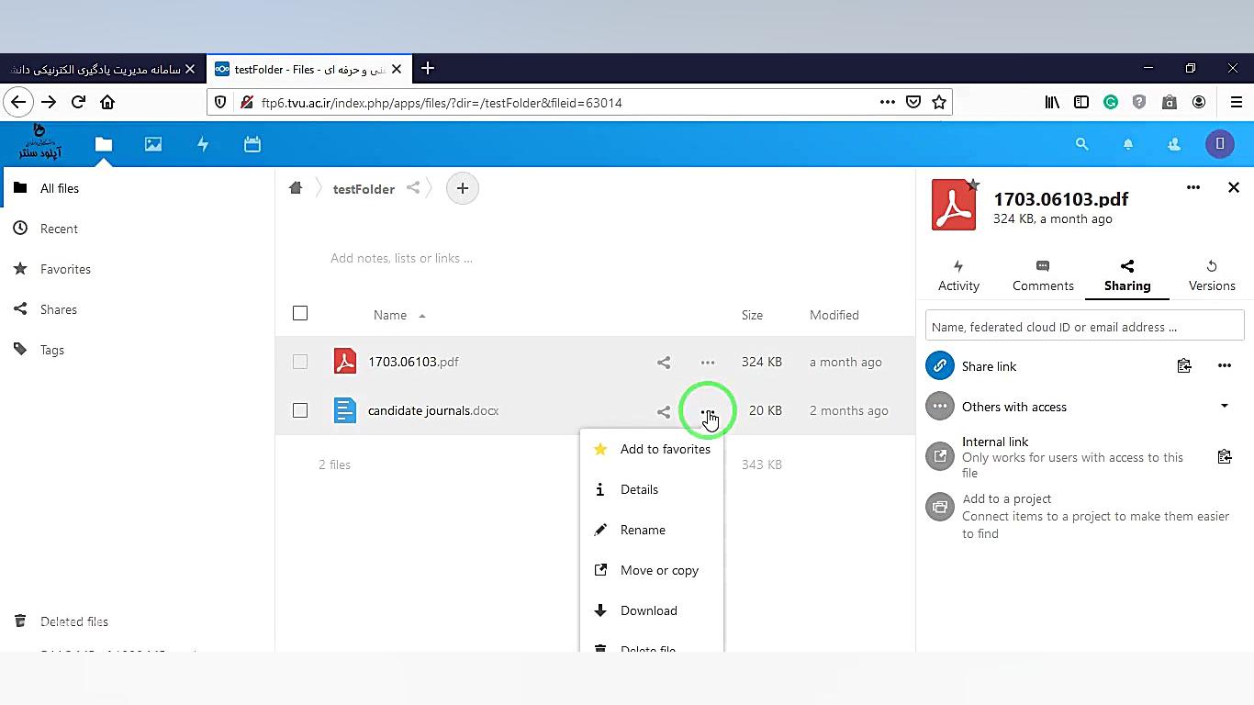Open the Activity lightning icon in header
Image resolution: width=1254 pixels, height=705 pixels.
point(203,144)
